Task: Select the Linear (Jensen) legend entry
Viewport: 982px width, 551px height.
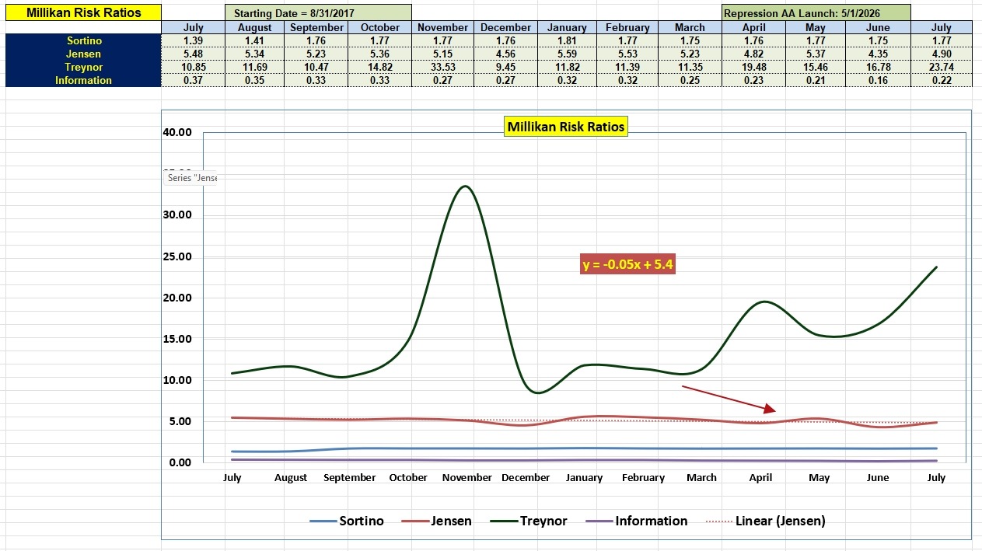Action: coord(765,521)
